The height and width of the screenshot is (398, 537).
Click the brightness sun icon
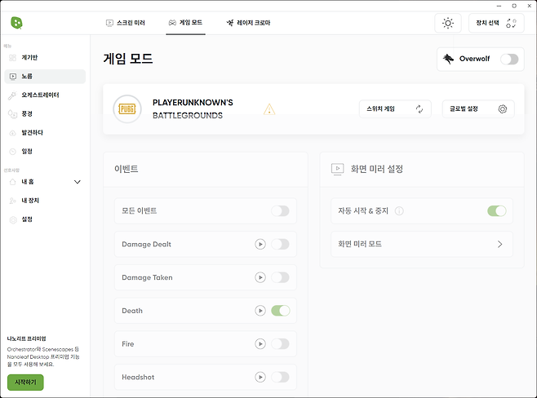point(447,23)
